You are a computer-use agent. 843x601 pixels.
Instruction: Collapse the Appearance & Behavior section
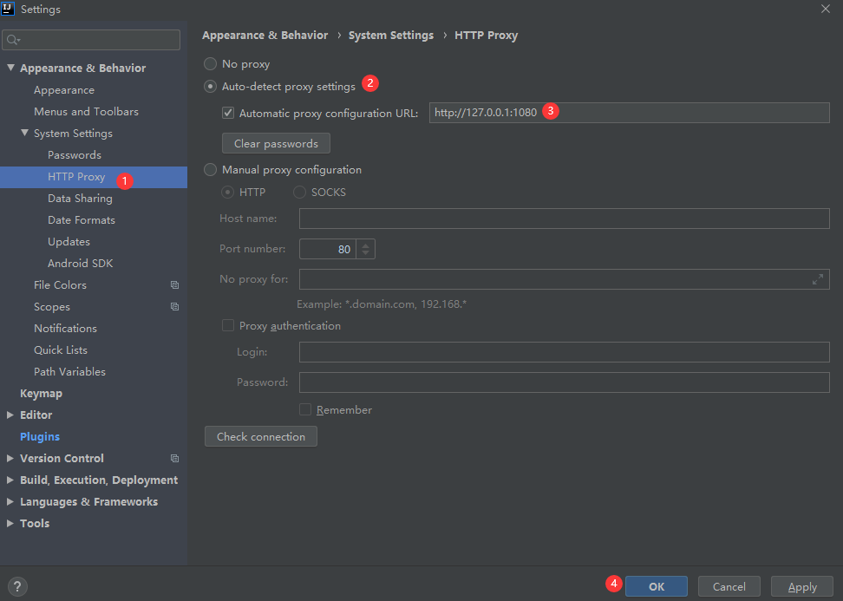pyautogui.click(x=10, y=68)
